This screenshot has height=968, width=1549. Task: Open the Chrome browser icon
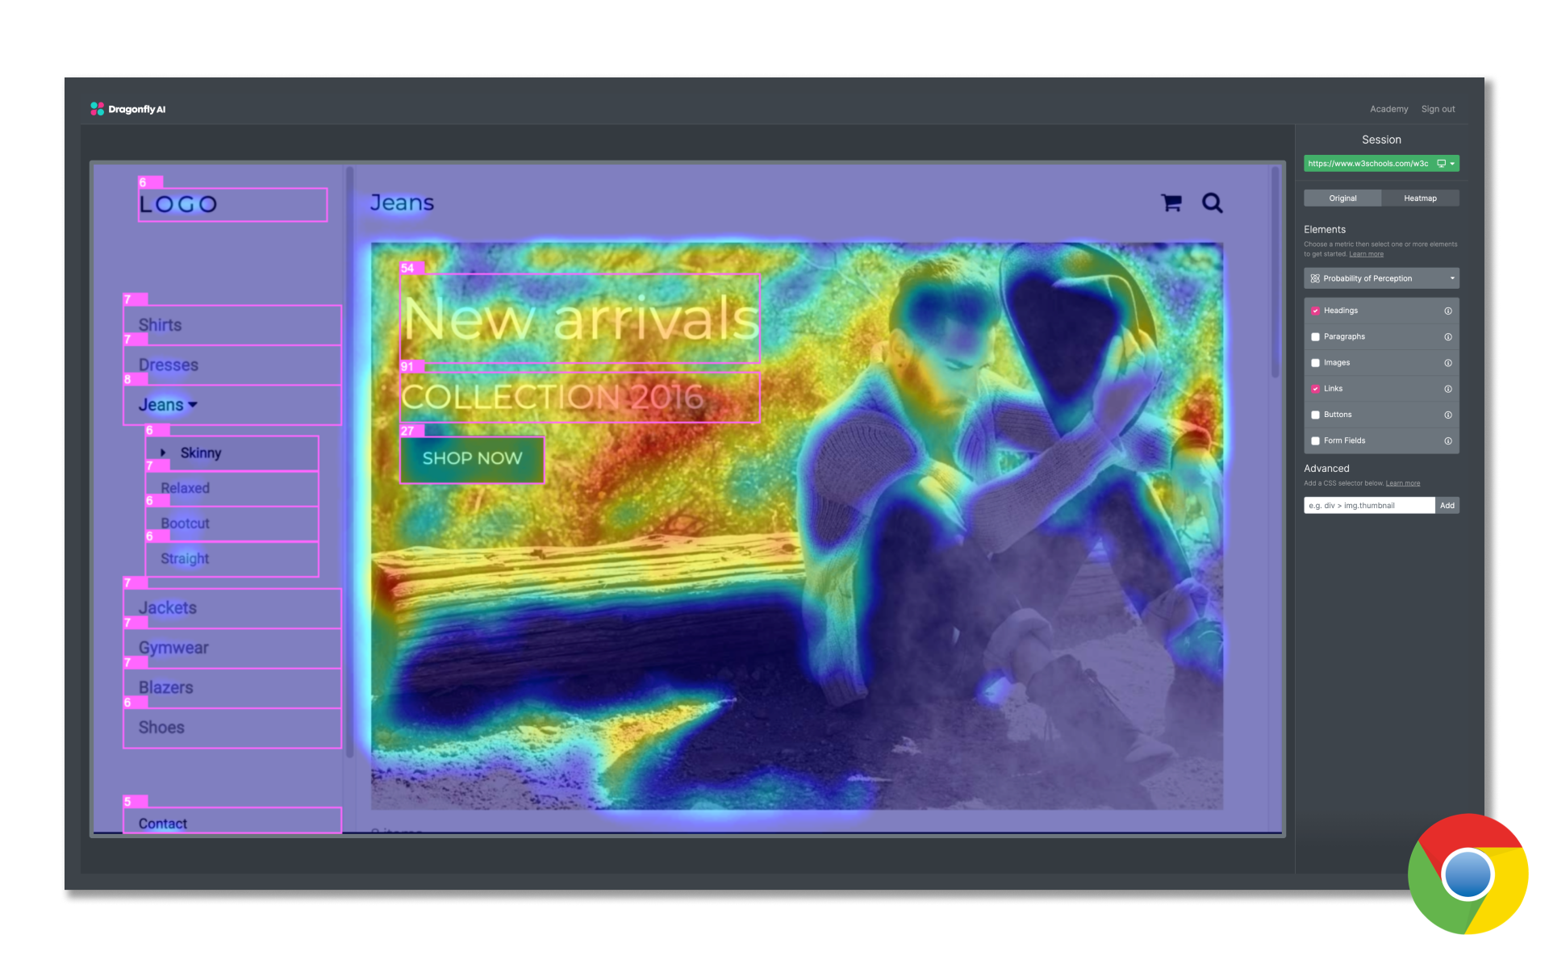[x=1468, y=874]
